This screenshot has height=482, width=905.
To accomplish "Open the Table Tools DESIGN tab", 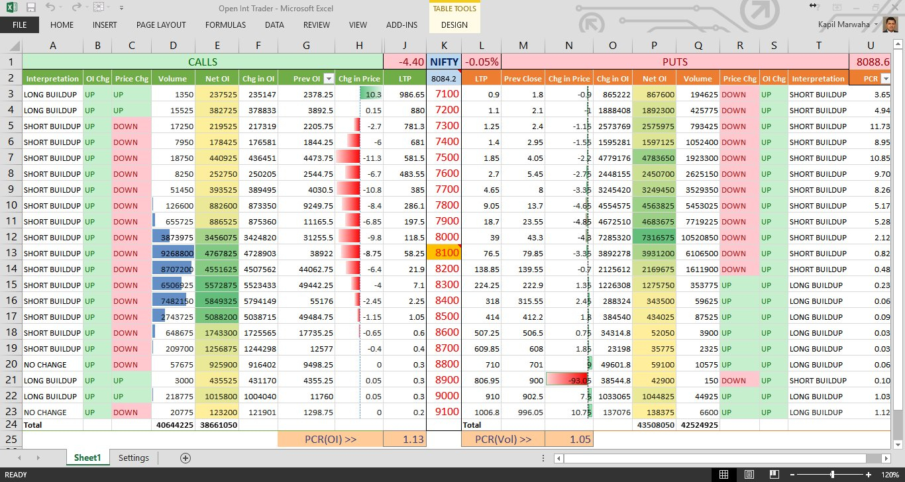I will (x=454, y=25).
